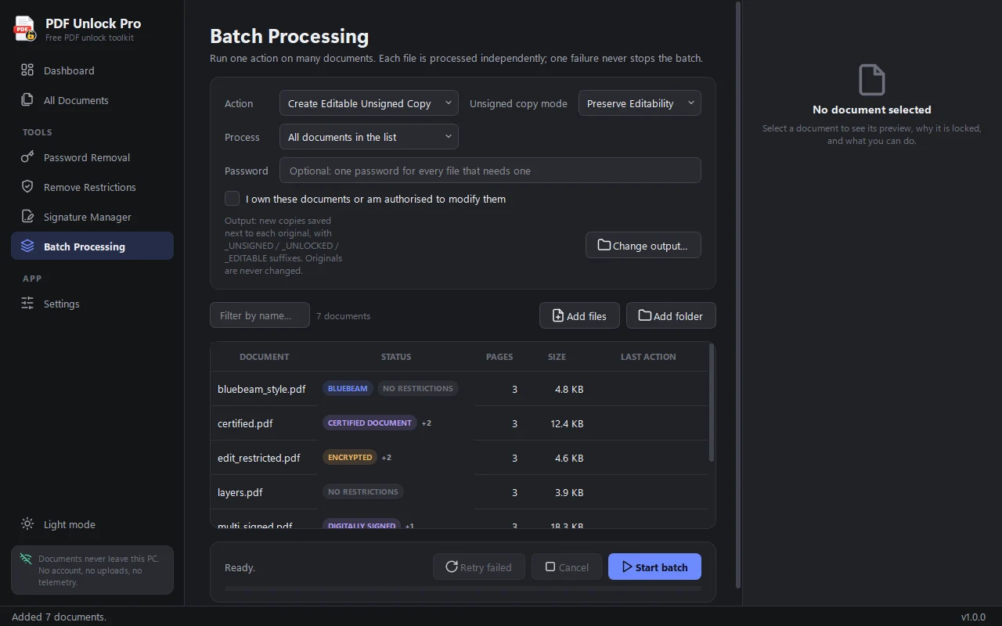Select the edit_restricted.pdf row

click(x=459, y=458)
